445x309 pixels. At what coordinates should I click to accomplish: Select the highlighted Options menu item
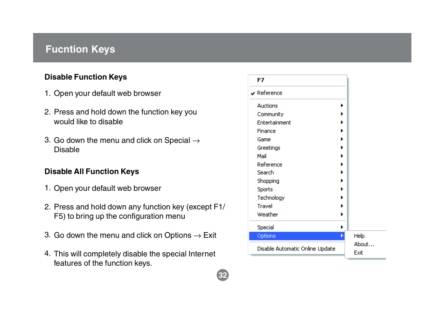point(297,236)
